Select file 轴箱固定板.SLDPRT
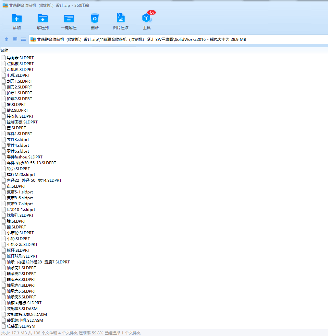 pos(24,303)
